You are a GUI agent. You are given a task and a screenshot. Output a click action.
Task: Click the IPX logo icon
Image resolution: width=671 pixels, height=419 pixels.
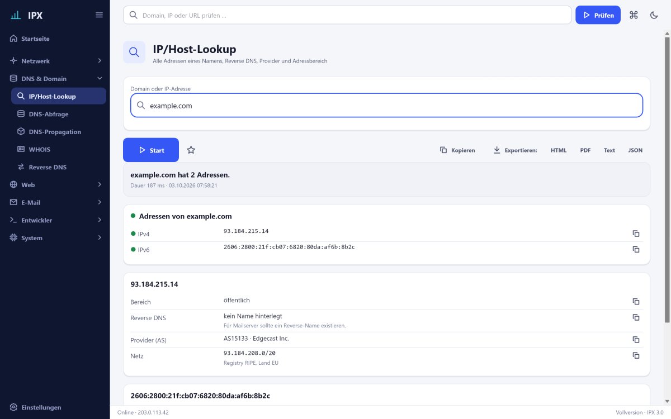pos(16,15)
